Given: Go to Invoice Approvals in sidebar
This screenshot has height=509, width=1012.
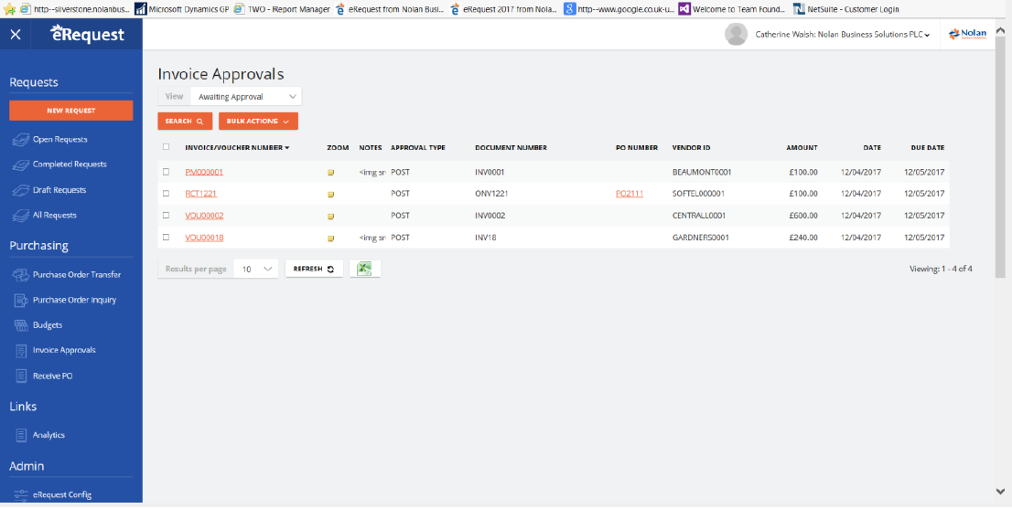Looking at the screenshot, I should (64, 350).
